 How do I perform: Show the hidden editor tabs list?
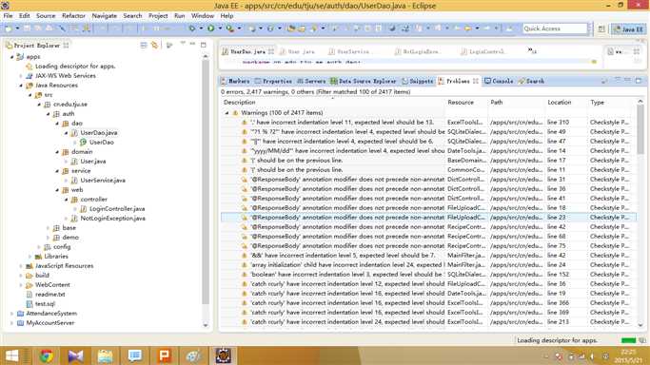(x=532, y=51)
